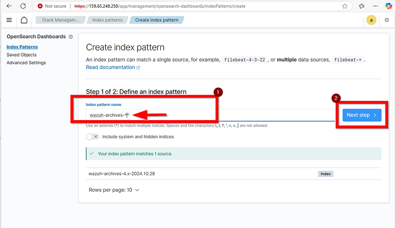Open the Stack Management breadcrumb
This screenshot has width=396, height=228.
pos(60,20)
